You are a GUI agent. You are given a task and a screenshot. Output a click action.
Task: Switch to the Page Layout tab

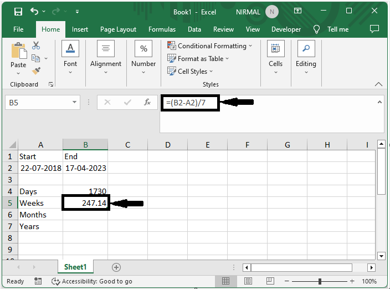(118, 29)
